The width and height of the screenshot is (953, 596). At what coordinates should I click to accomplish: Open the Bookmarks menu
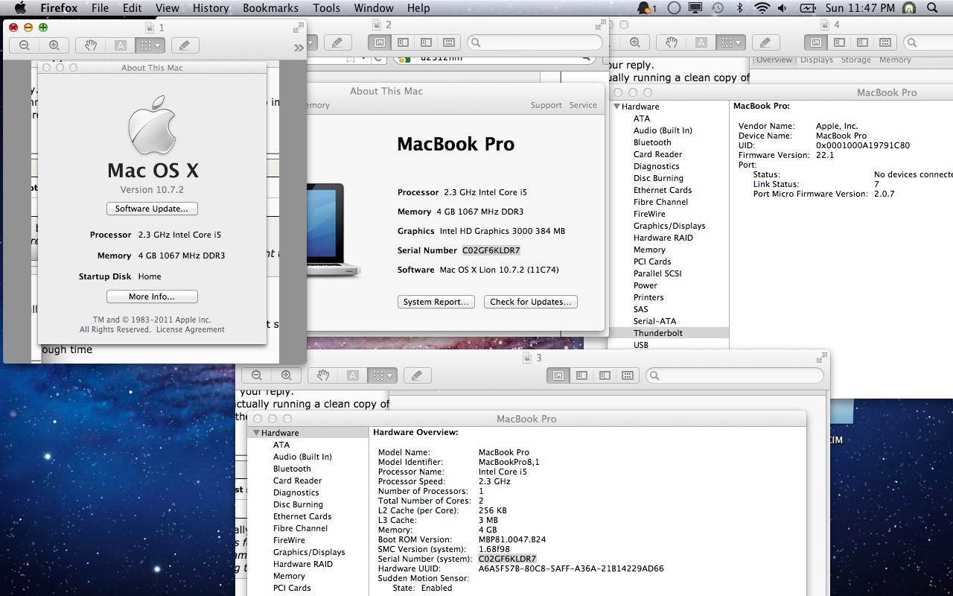(269, 8)
